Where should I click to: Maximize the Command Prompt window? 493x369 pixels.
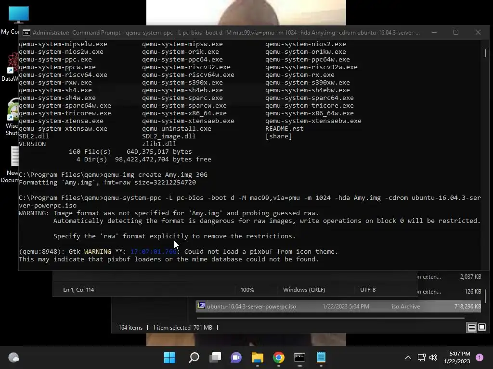(456, 32)
